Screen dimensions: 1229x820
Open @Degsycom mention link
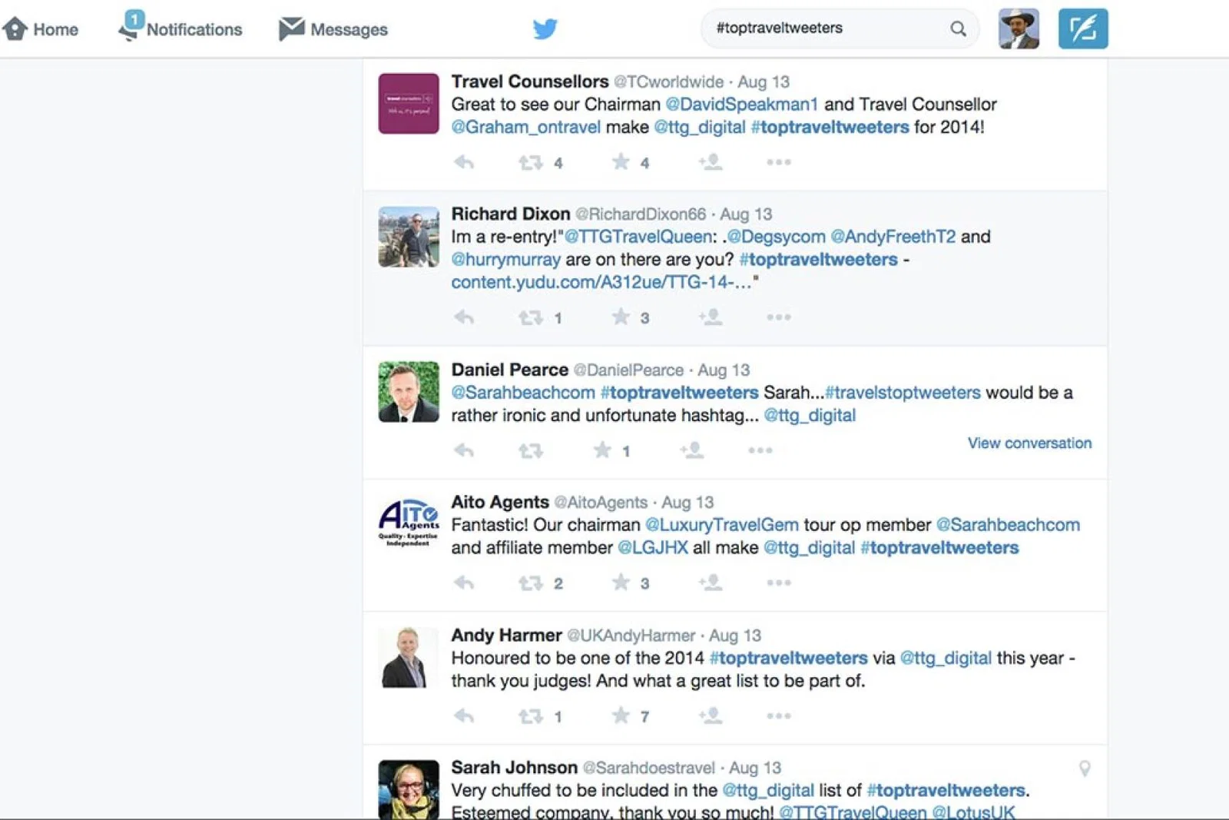coord(776,237)
